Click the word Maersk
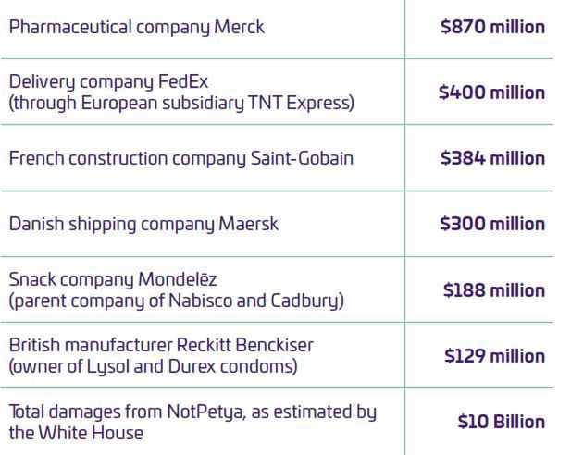The image size is (571, 455). point(248,224)
